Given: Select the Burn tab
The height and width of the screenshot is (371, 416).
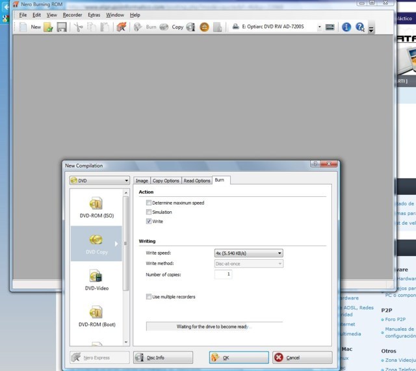Looking at the screenshot, I should click(221, 180).
